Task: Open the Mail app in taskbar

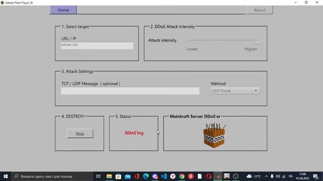Action: click(128, 176)
